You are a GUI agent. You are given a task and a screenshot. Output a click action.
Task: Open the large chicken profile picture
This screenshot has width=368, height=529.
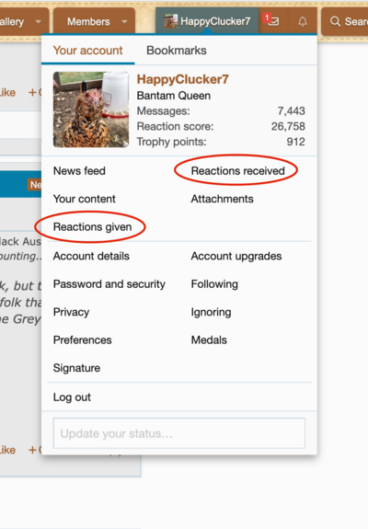[x=91, y=109]
